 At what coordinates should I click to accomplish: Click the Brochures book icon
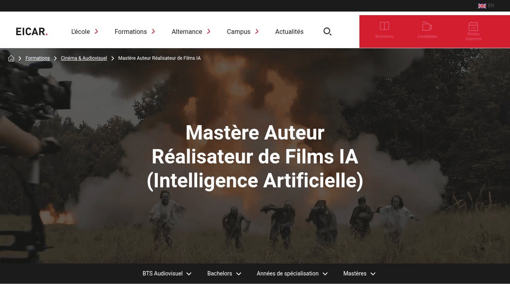384,26
